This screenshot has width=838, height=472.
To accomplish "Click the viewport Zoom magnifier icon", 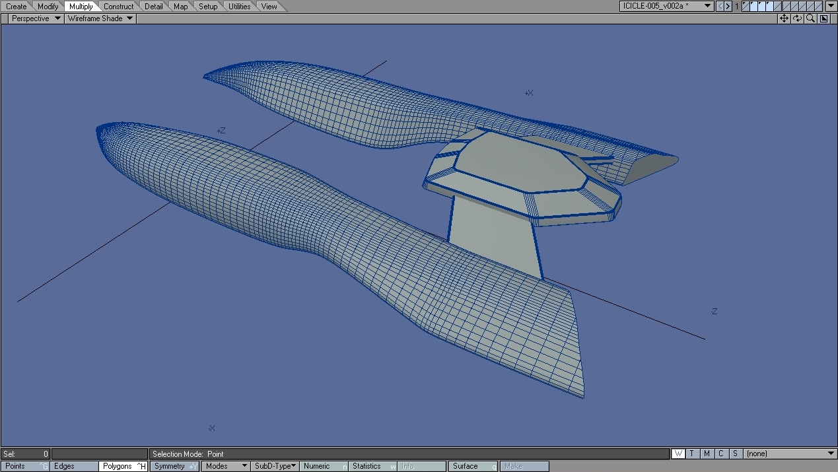I will tap(810, 18).
